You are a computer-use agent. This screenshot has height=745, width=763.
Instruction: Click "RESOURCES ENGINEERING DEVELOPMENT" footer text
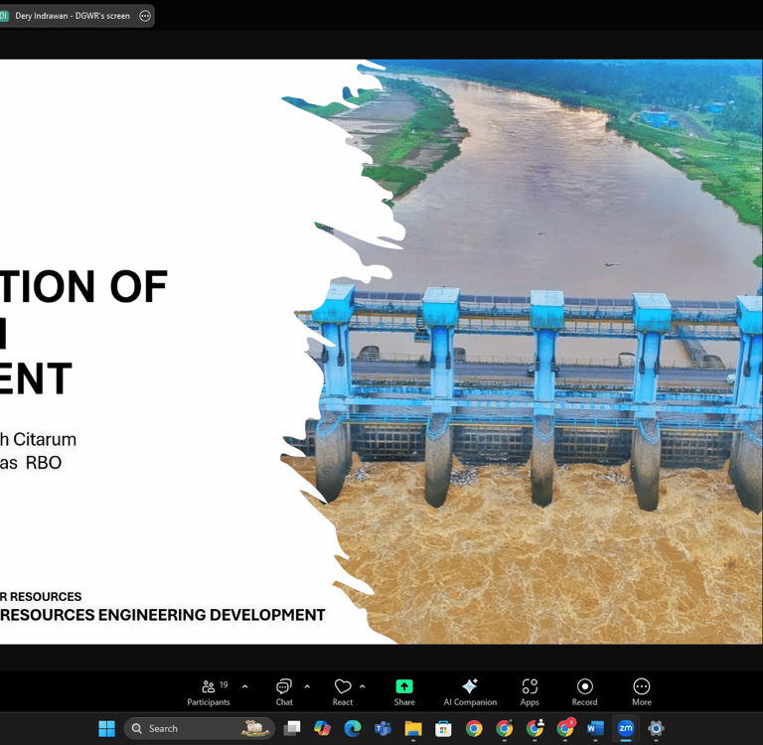(x=163, y=615)
